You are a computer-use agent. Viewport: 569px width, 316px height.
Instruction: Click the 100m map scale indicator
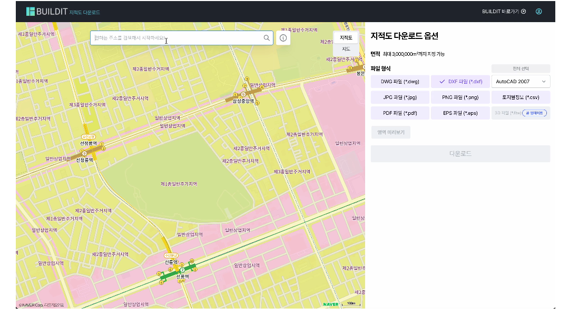(x=351, y=304)
